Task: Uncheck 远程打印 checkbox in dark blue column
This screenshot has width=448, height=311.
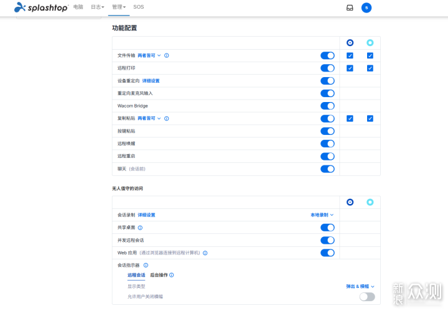Action: [350, 68]
